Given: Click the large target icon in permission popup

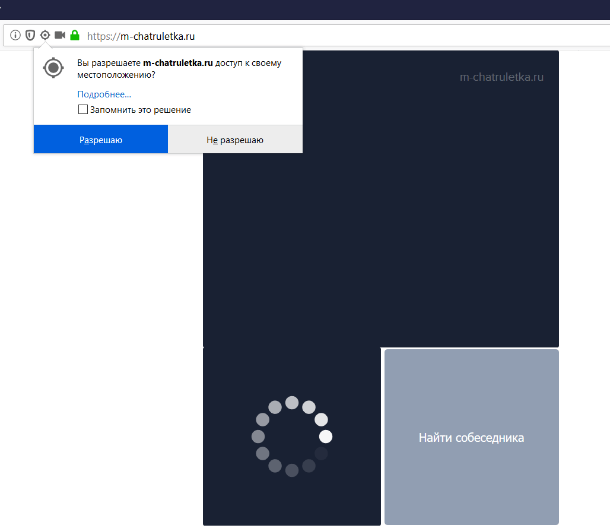Looking at the screenshot, I should (53, 68).
